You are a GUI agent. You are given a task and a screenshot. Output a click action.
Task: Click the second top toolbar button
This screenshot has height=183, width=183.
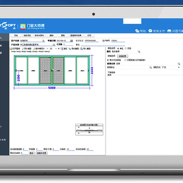pos(27,36)
